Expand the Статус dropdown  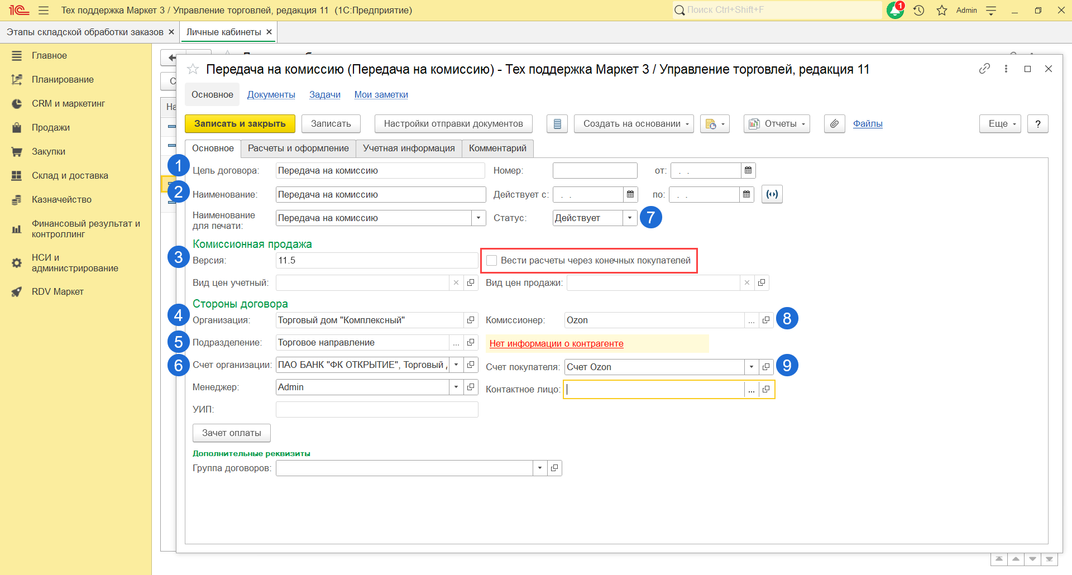point(630,218)
